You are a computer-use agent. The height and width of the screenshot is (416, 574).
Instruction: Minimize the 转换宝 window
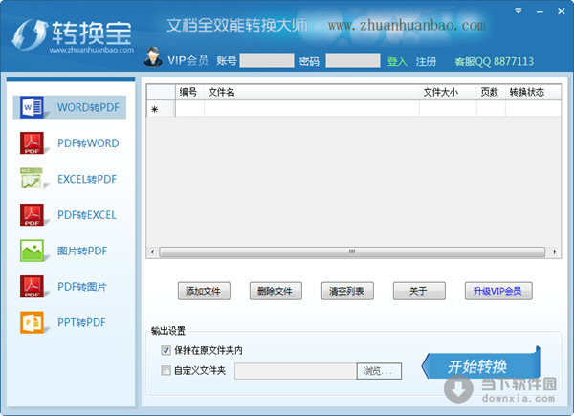pyautogui.click(x=540, y=11)
